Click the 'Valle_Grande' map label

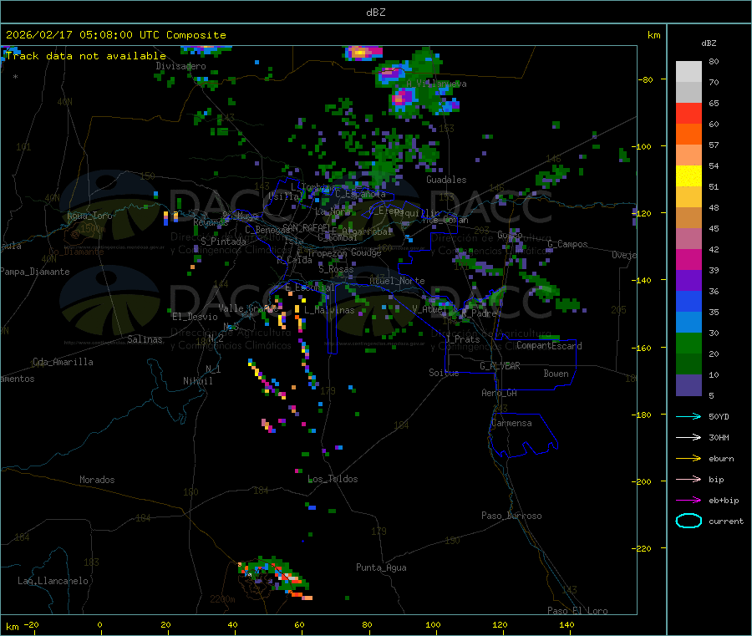[x=248, y=308]
